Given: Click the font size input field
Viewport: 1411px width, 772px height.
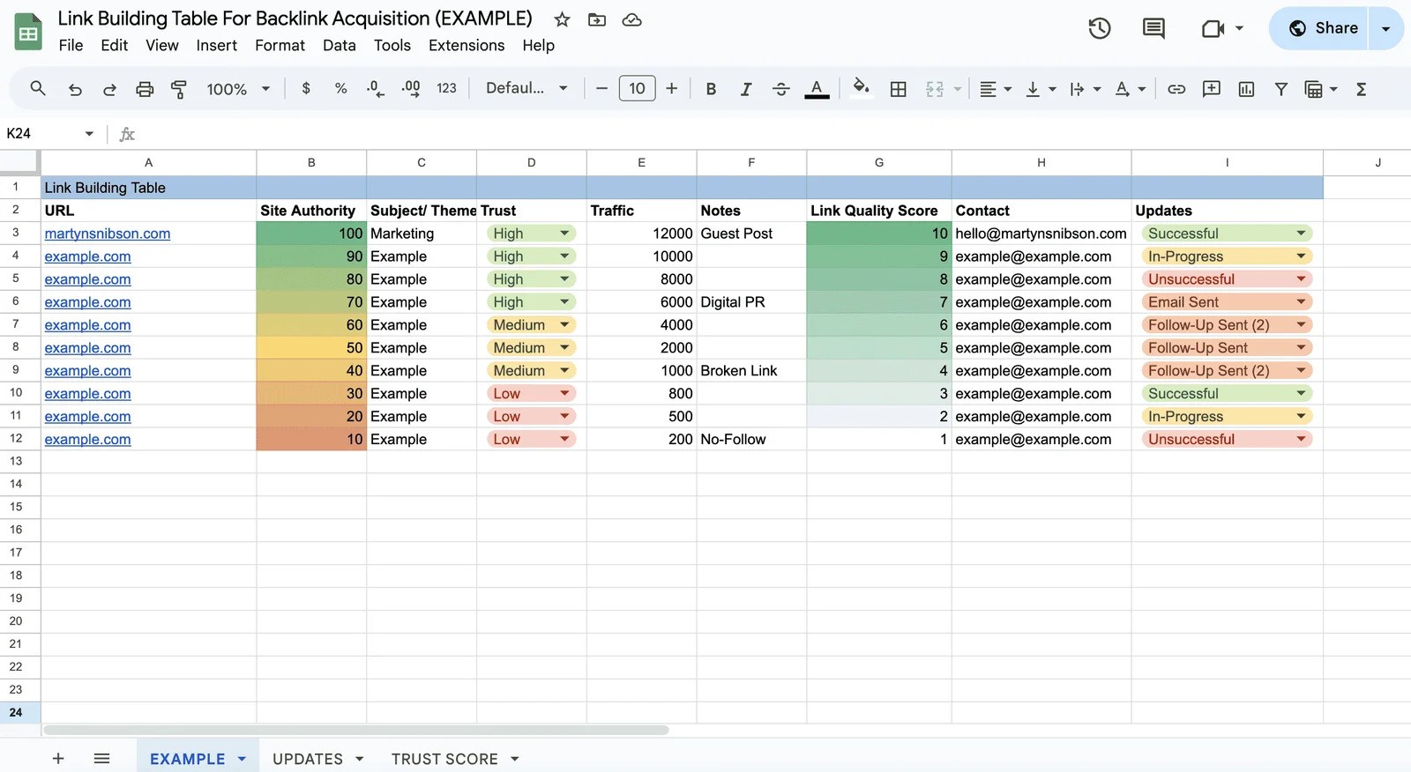Looking at the screenshot, I should [x=637, y=88].
